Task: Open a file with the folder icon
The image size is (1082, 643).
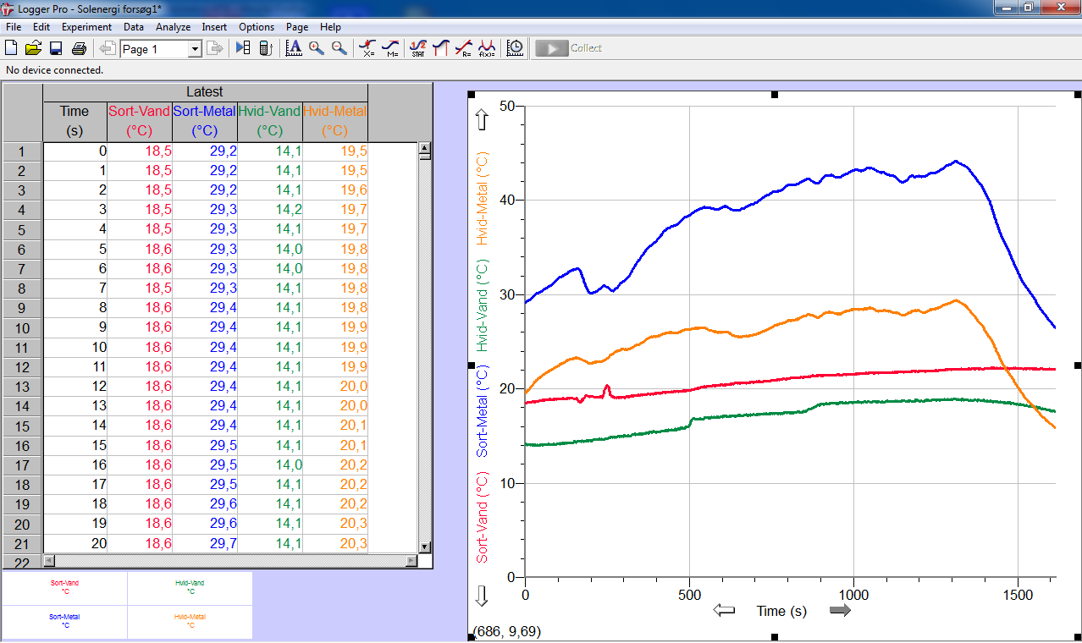Action: pos(34,48)
